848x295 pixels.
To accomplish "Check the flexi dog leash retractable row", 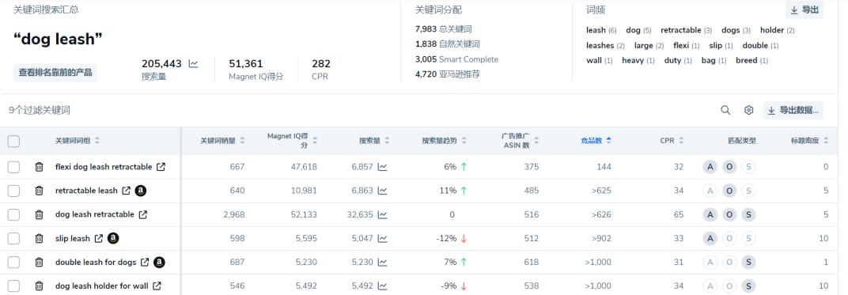I will click(13, 167).
